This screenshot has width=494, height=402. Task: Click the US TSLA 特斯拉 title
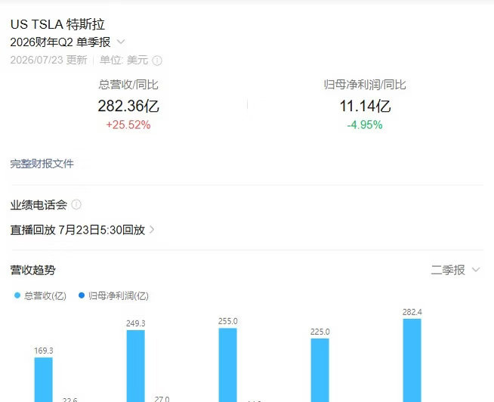[x=57, y=24]
